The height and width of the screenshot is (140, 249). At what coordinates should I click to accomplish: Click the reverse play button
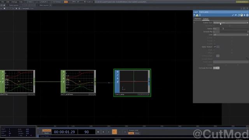click(x=109, y=132)
